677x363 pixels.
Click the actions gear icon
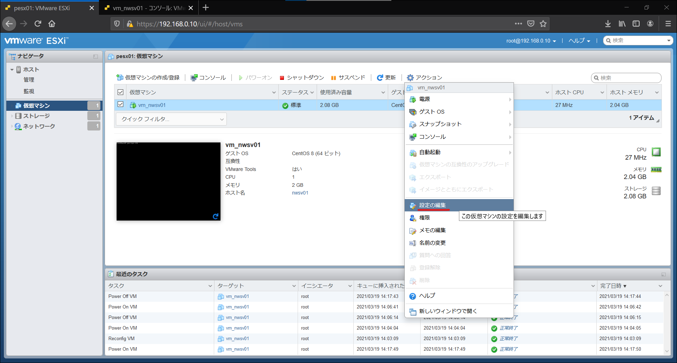[x=410, y=78]
